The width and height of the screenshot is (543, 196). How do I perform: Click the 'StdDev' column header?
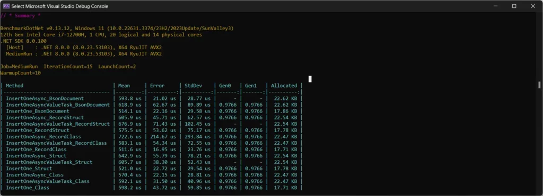[194, 86]
